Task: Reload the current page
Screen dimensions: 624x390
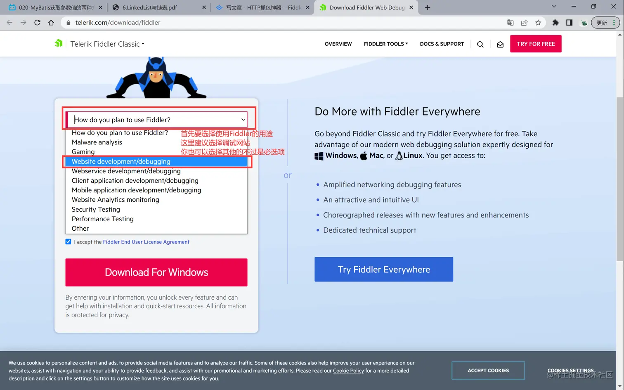Action: 37,22
